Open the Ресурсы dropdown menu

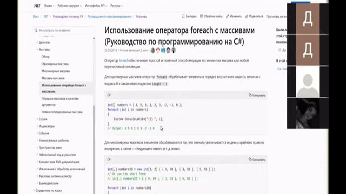[x=116, y=6]
